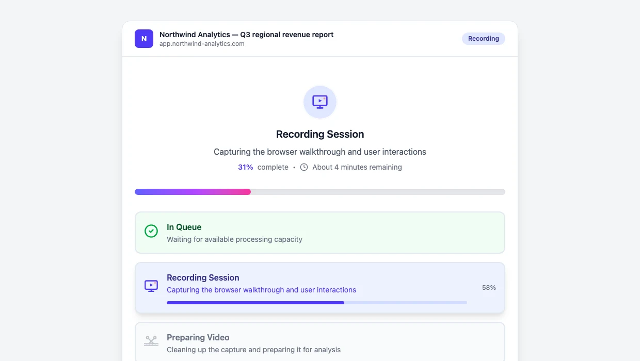Click the Preparing Video scissors icon

click(x=151, y=341)
